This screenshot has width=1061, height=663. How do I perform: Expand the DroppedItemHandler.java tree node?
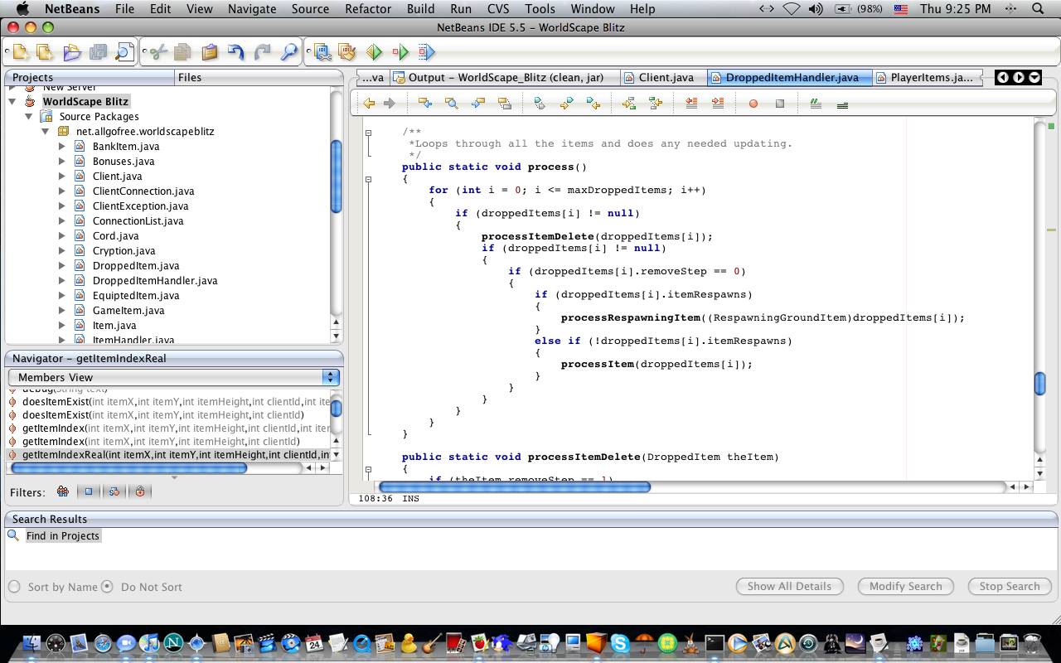click(x=62, y=280)
